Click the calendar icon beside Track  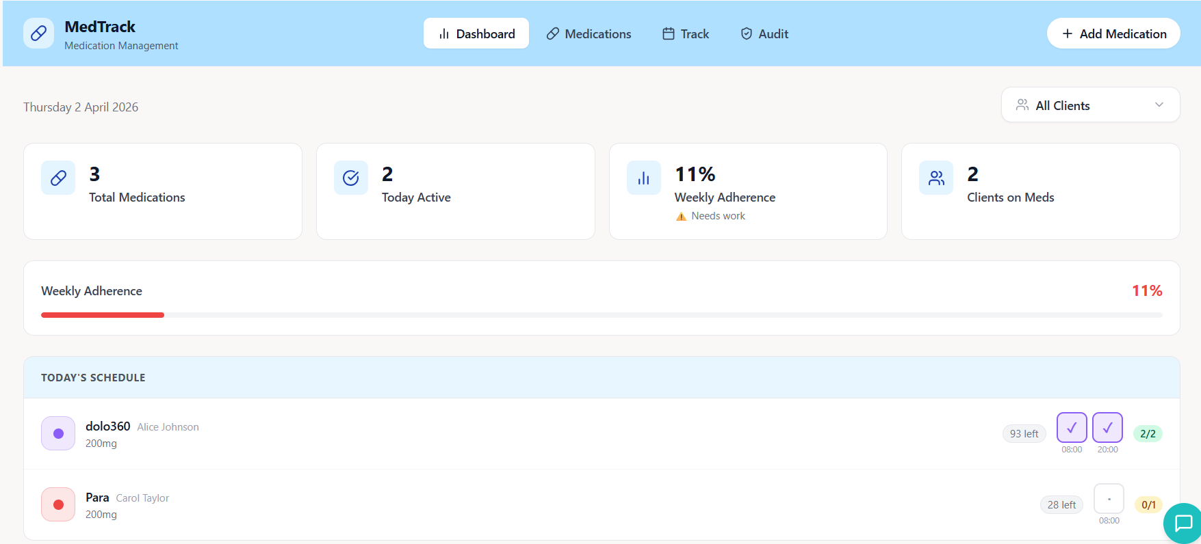[669, 33]
